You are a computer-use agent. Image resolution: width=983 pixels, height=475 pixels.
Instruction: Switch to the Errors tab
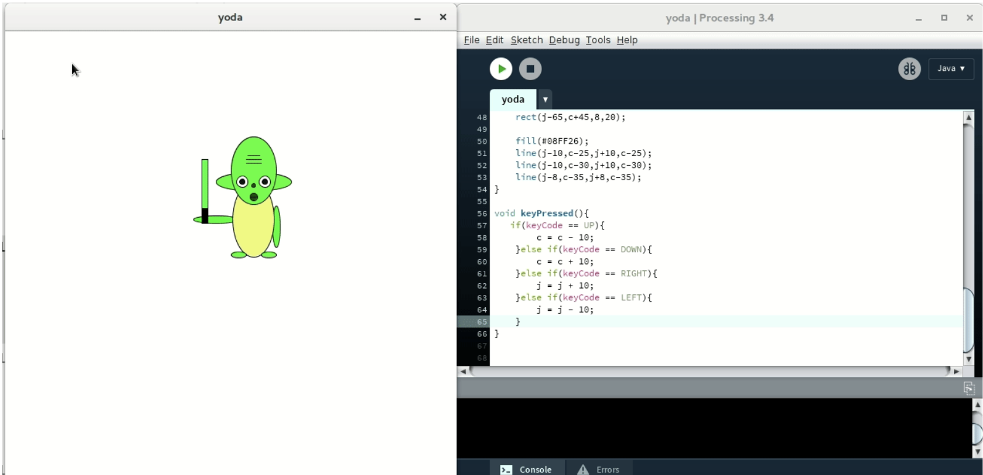tap(598, 469)
